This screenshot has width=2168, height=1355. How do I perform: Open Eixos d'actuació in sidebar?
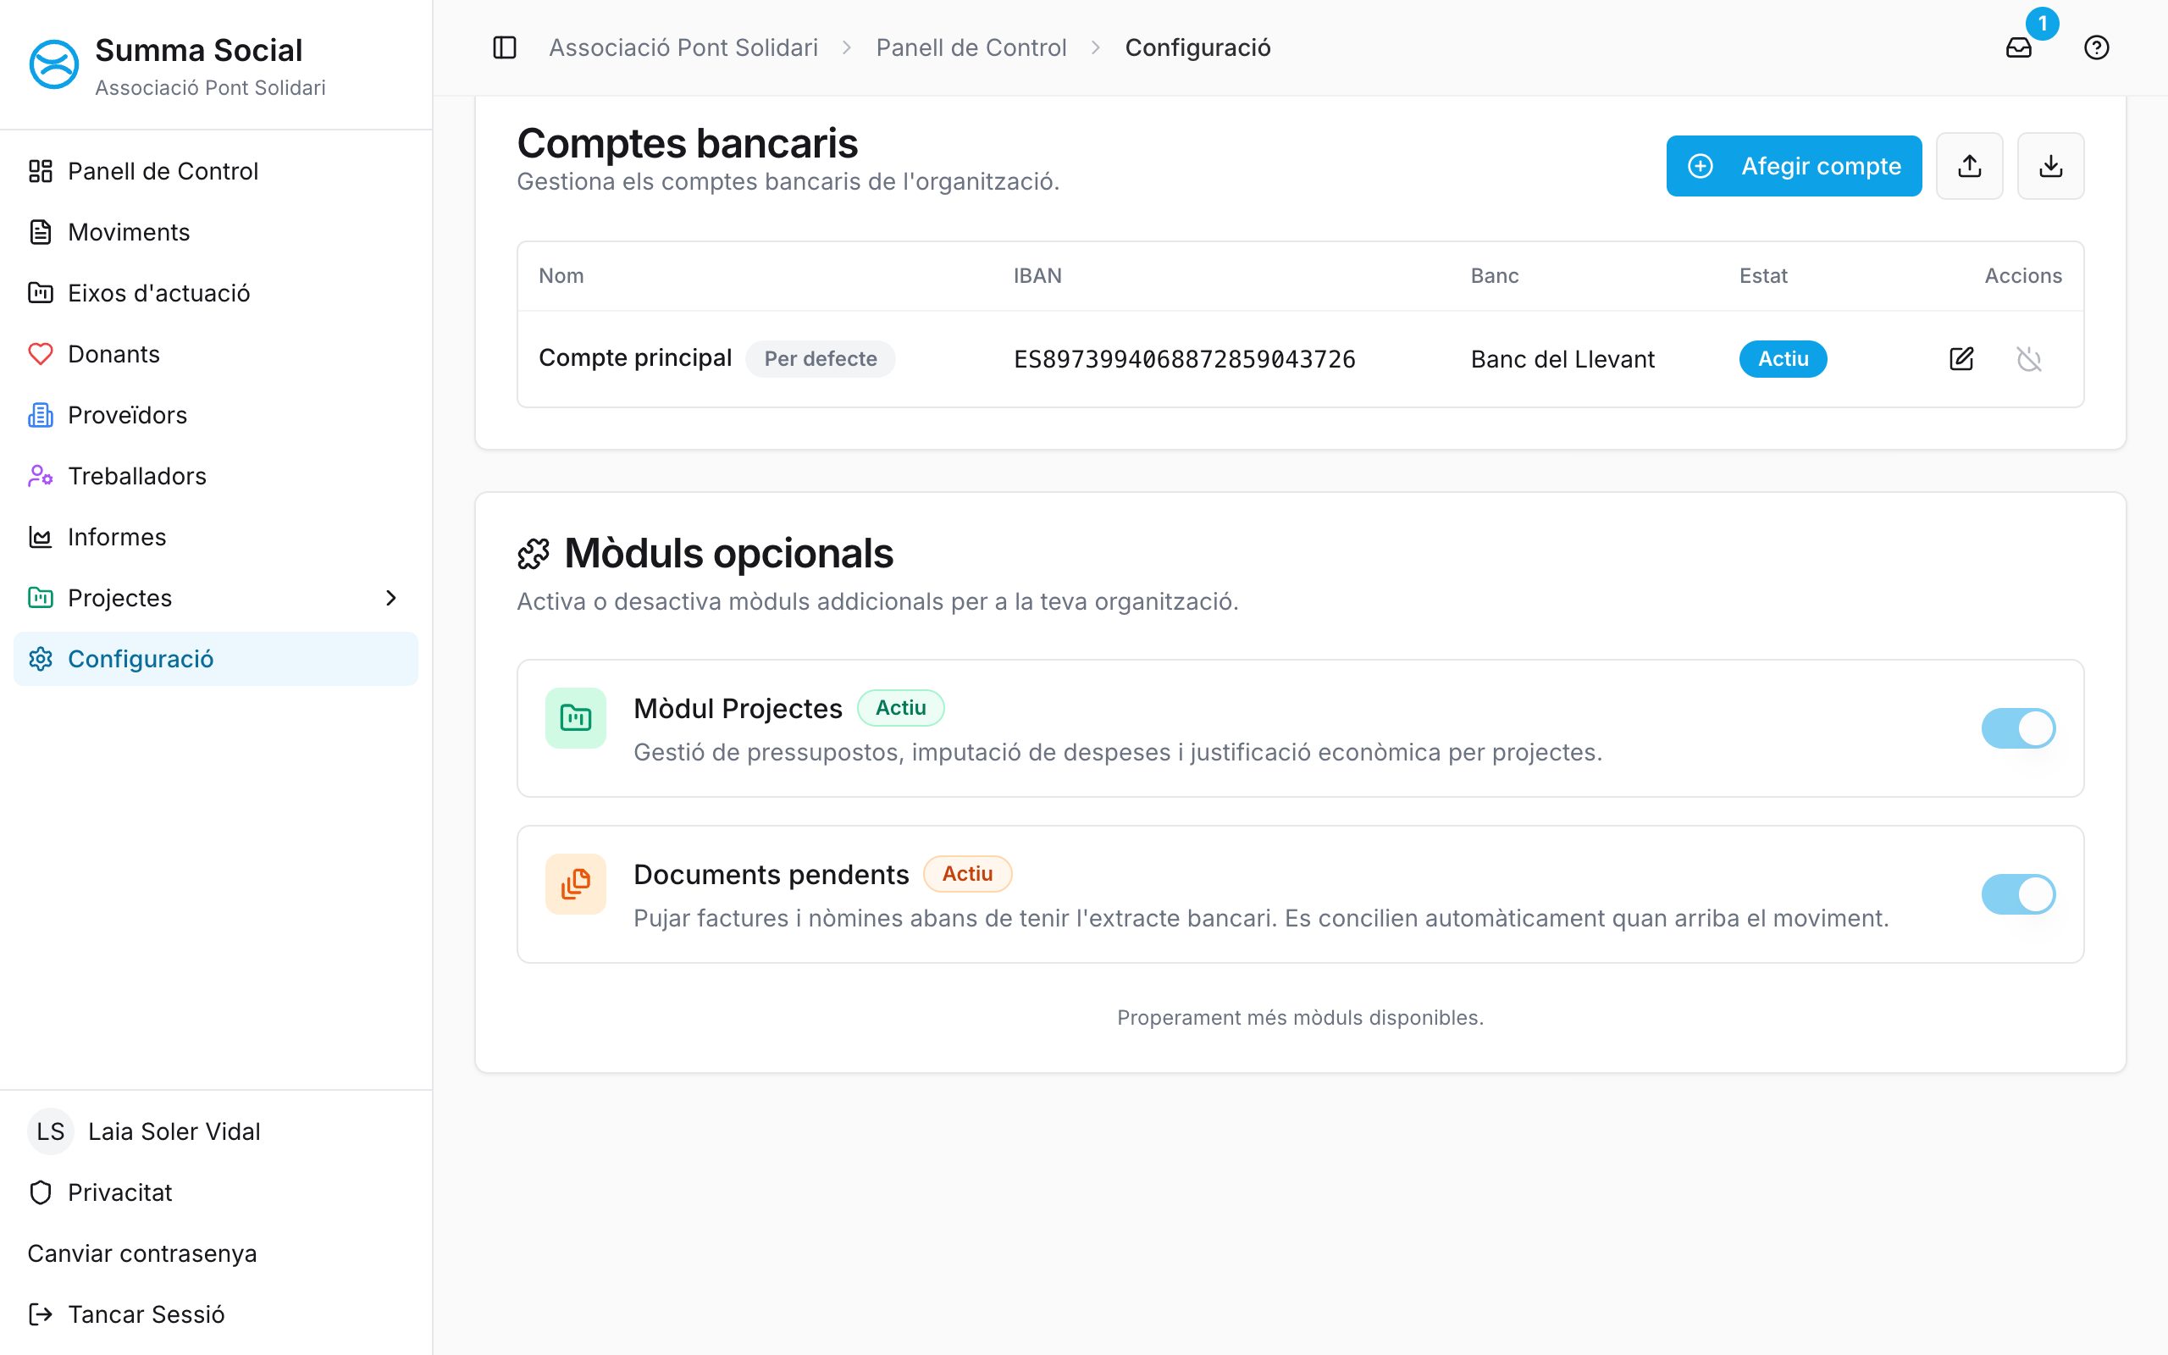(216, 293)
